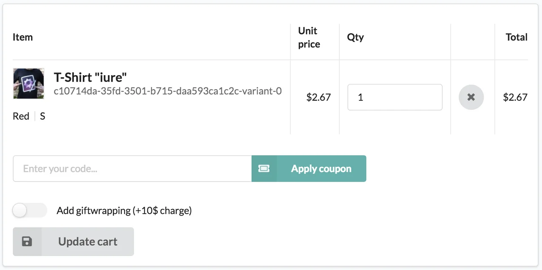The image size is (542, 270).
Task: Click into the quantity input box
Action: pyautogui.click(x=395, y=97)
